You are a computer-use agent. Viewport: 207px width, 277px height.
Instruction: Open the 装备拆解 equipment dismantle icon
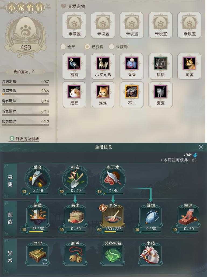pyautogui.click(x=113, y=255)
